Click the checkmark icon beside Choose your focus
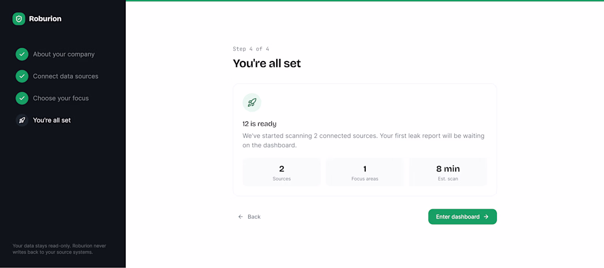The image size is (604, 268). pyautogui.click(x=22, y=98)
